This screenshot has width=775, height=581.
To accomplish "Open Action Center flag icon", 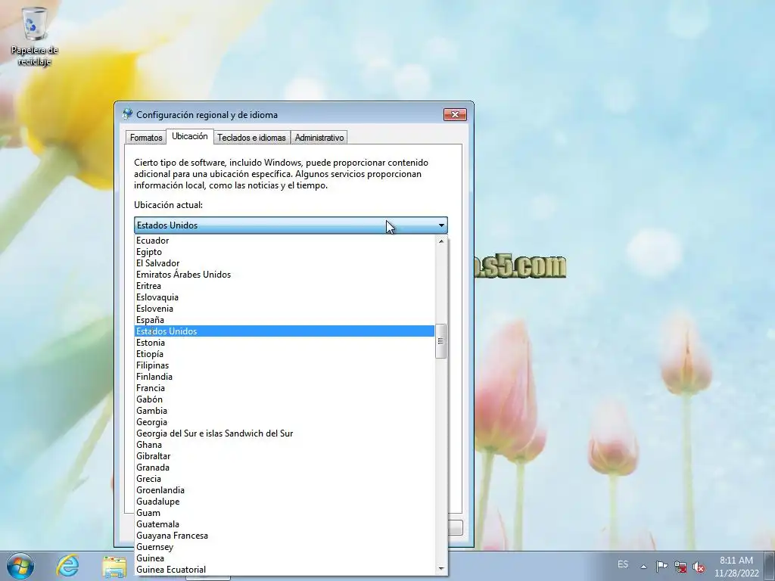I will [661, 566].
